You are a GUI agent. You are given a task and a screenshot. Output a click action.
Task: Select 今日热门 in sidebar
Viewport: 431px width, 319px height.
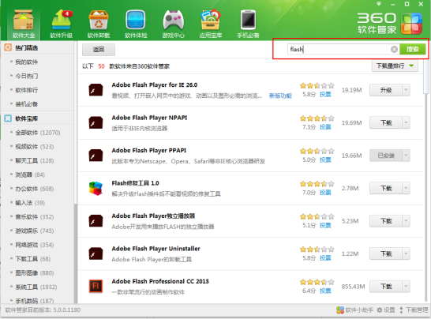pos(26,76)
